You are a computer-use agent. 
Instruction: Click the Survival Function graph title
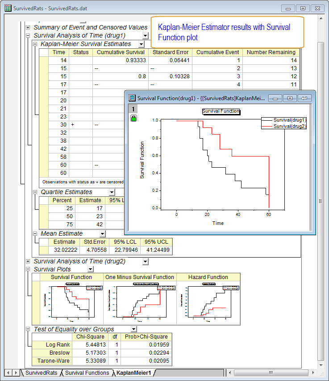[x=221, y=111]
